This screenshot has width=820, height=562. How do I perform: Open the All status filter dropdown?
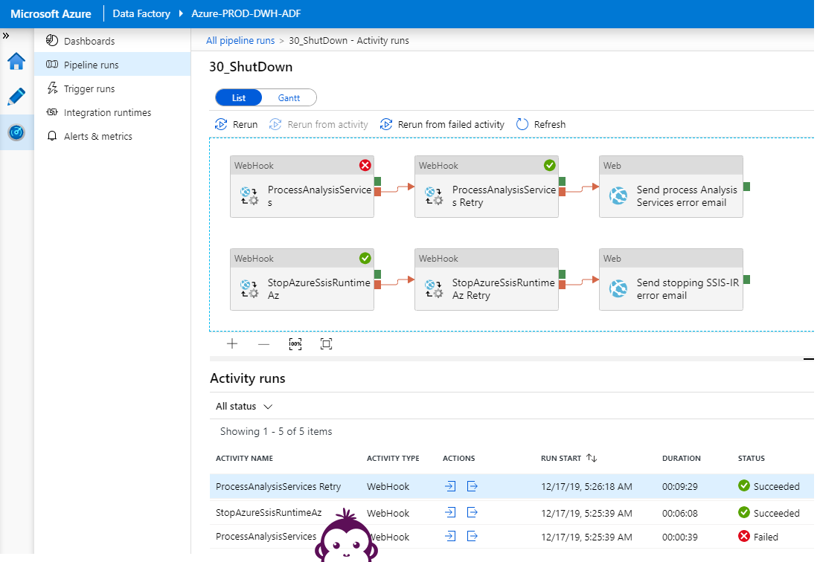pyautogui.click(x=244, y=407)
